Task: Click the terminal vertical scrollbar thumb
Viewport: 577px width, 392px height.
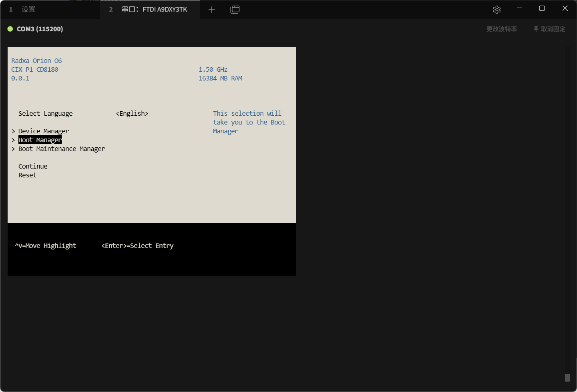Action: tap(567, 378)
